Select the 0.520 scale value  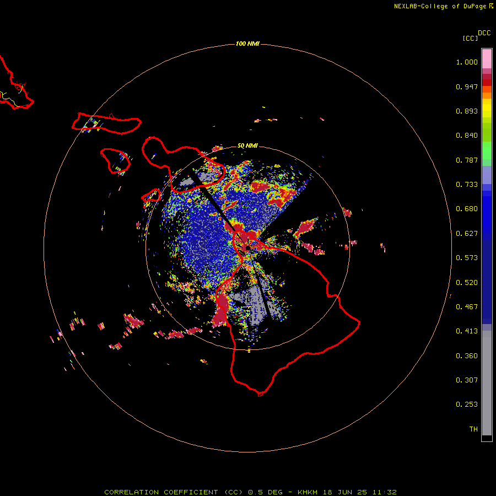coord(467,283)
